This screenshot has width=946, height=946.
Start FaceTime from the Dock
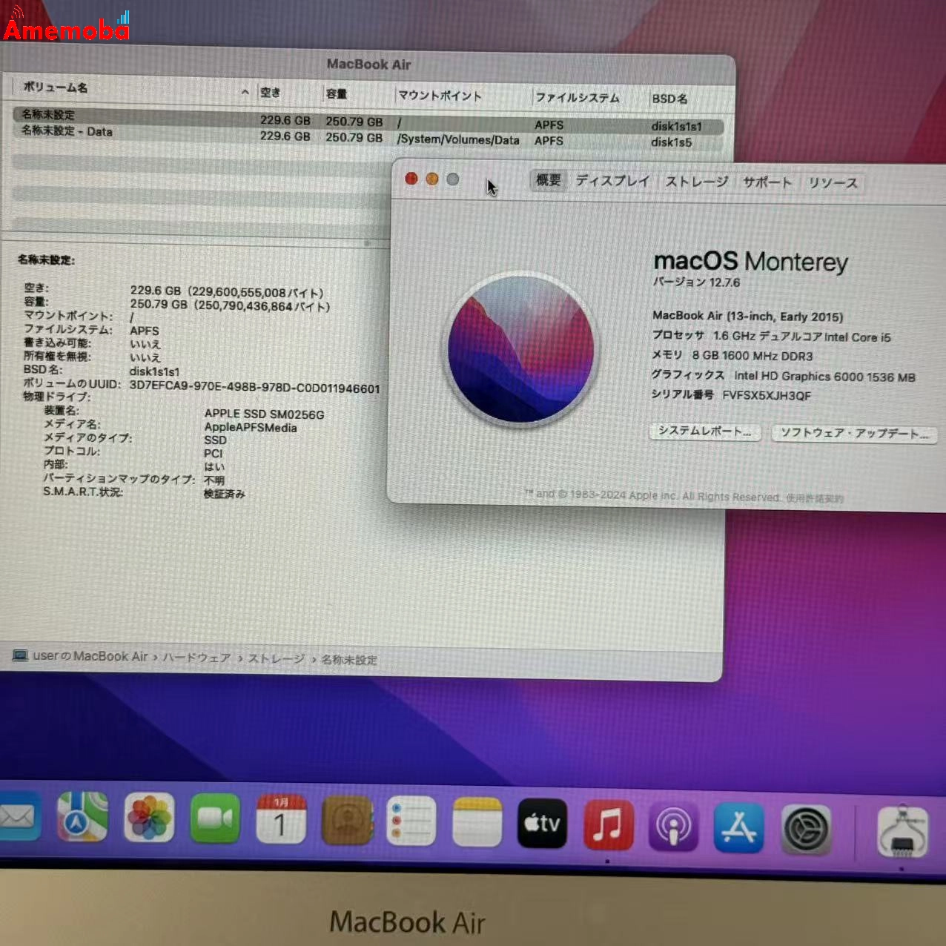(215, 818)
